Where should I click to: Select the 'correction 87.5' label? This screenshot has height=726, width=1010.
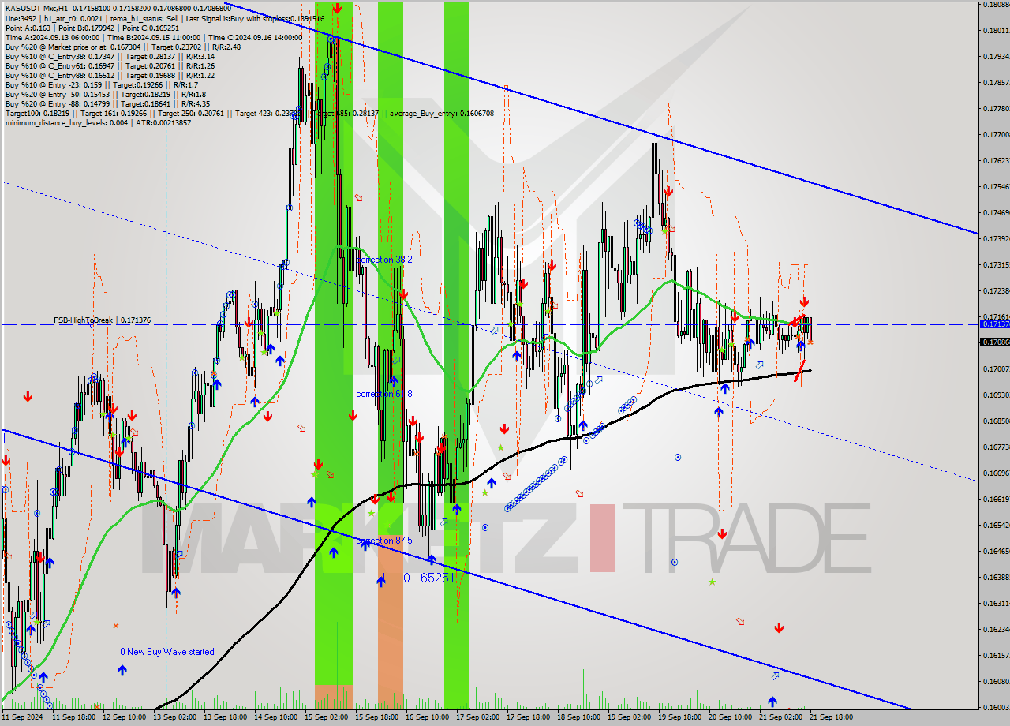click(x=384, y=541)
